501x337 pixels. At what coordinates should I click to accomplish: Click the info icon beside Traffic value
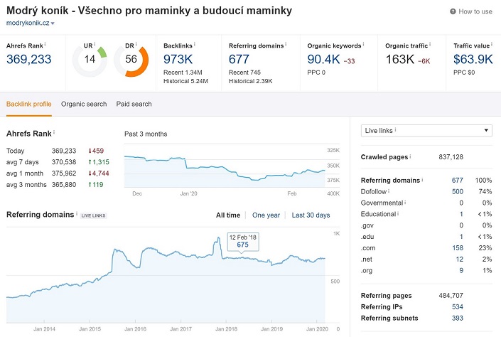[492, 44]
